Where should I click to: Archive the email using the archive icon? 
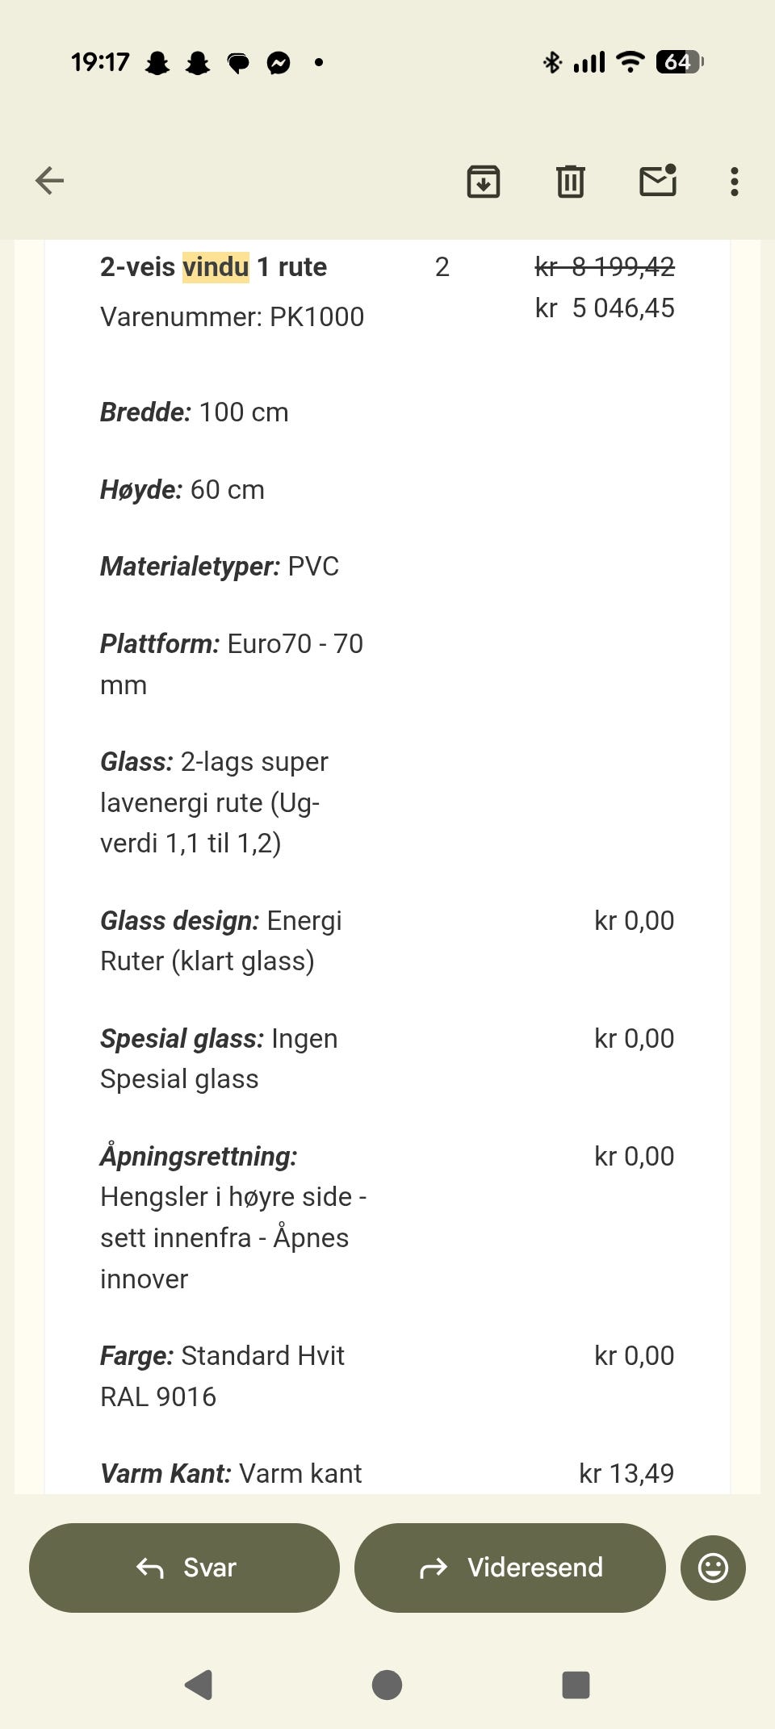pos(482,182)
